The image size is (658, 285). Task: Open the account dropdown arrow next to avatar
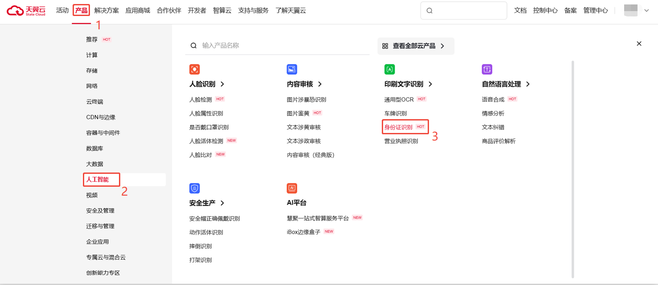[x=647, y=11]
